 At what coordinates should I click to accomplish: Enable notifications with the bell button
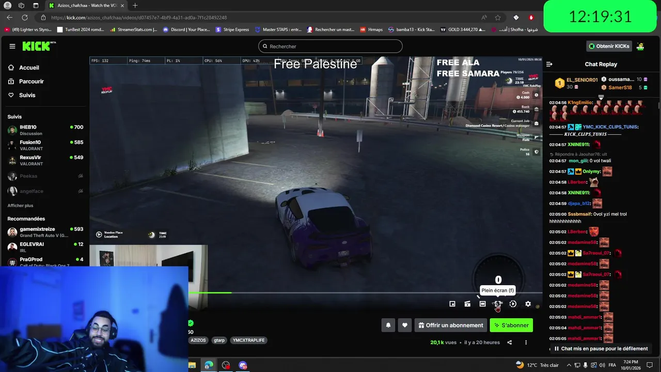point(388,326)
